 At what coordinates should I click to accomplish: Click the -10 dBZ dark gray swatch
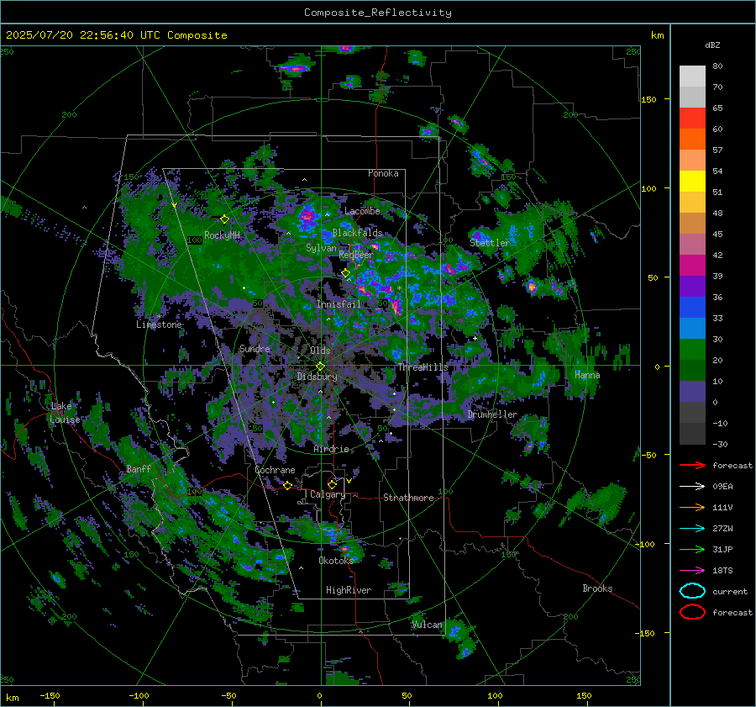[692, 434]
